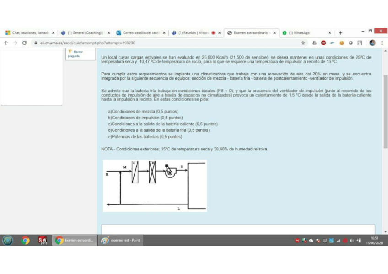Open the speaker volume tray icon
This screenshot has height=274, width=388.
coord(351,240)
